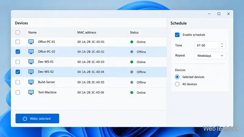
Task: Sort by the Status column header
Action: pyautogui.click(x=134, y=32)
